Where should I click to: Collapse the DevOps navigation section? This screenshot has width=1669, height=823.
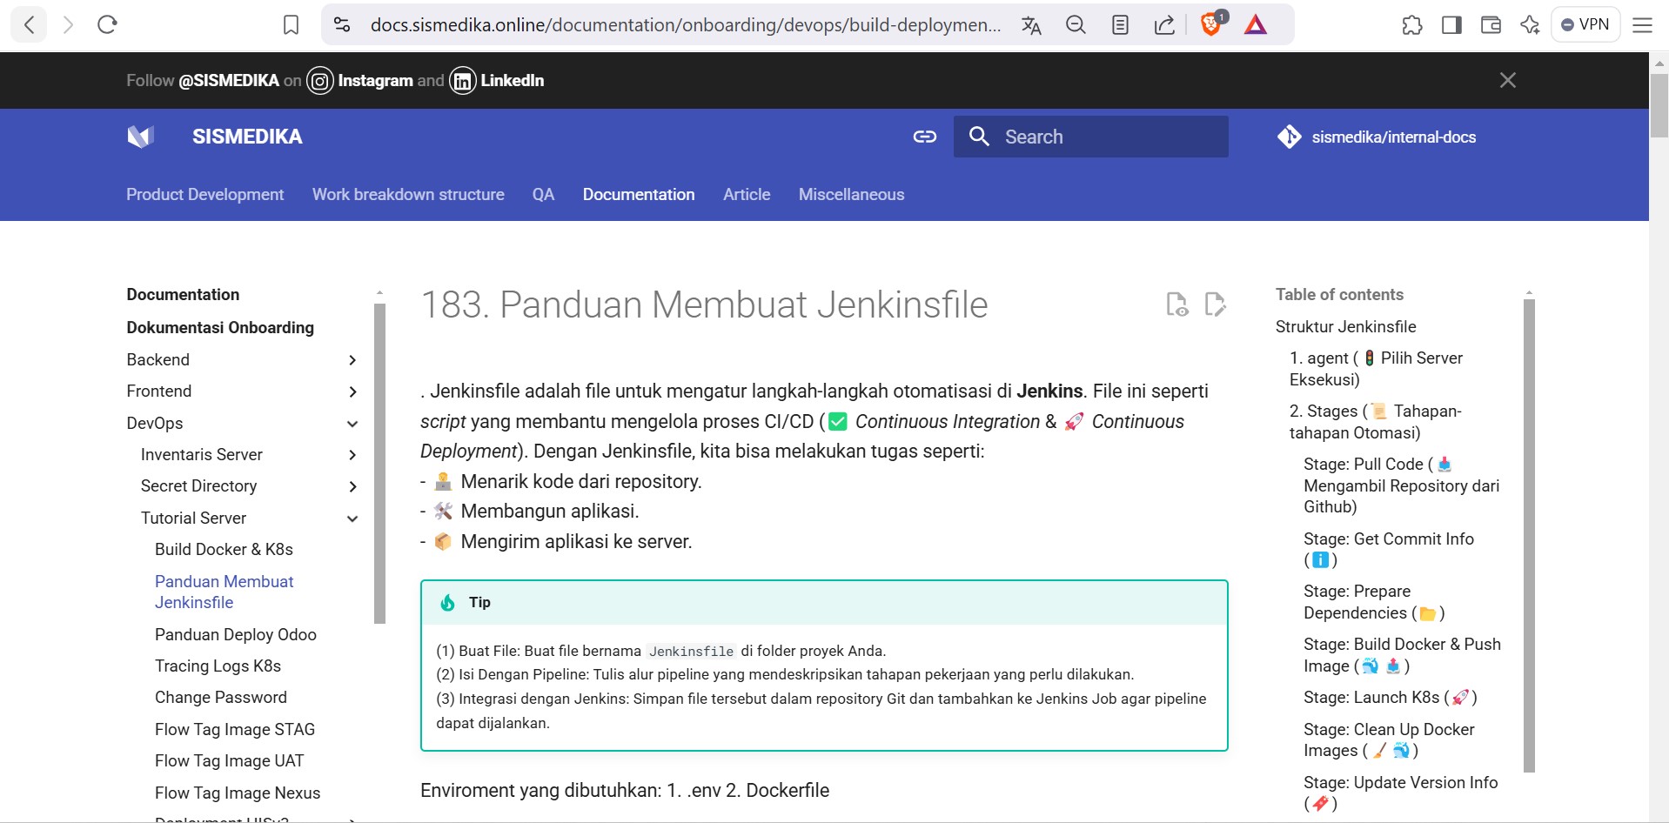[352, 424]
